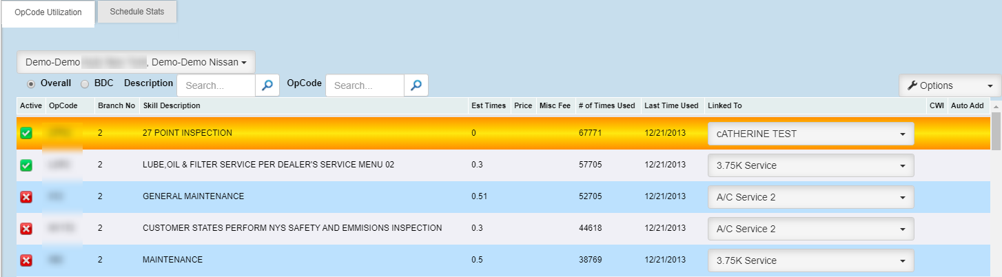Switch to the Schedule Stats tab

tap(137, 12)
